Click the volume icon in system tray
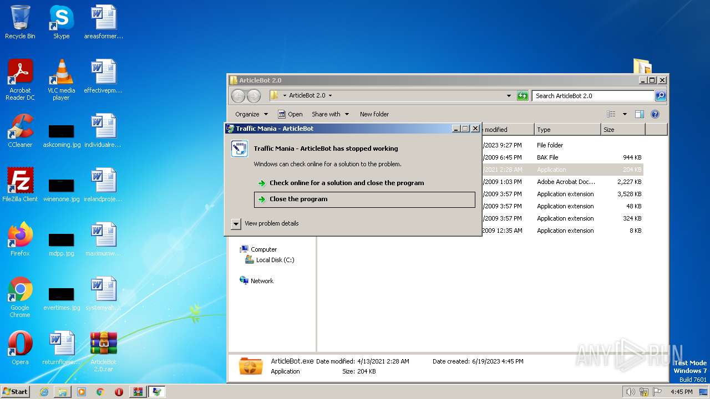This screenshot has width=710, height=399. [x=630, y=392]
